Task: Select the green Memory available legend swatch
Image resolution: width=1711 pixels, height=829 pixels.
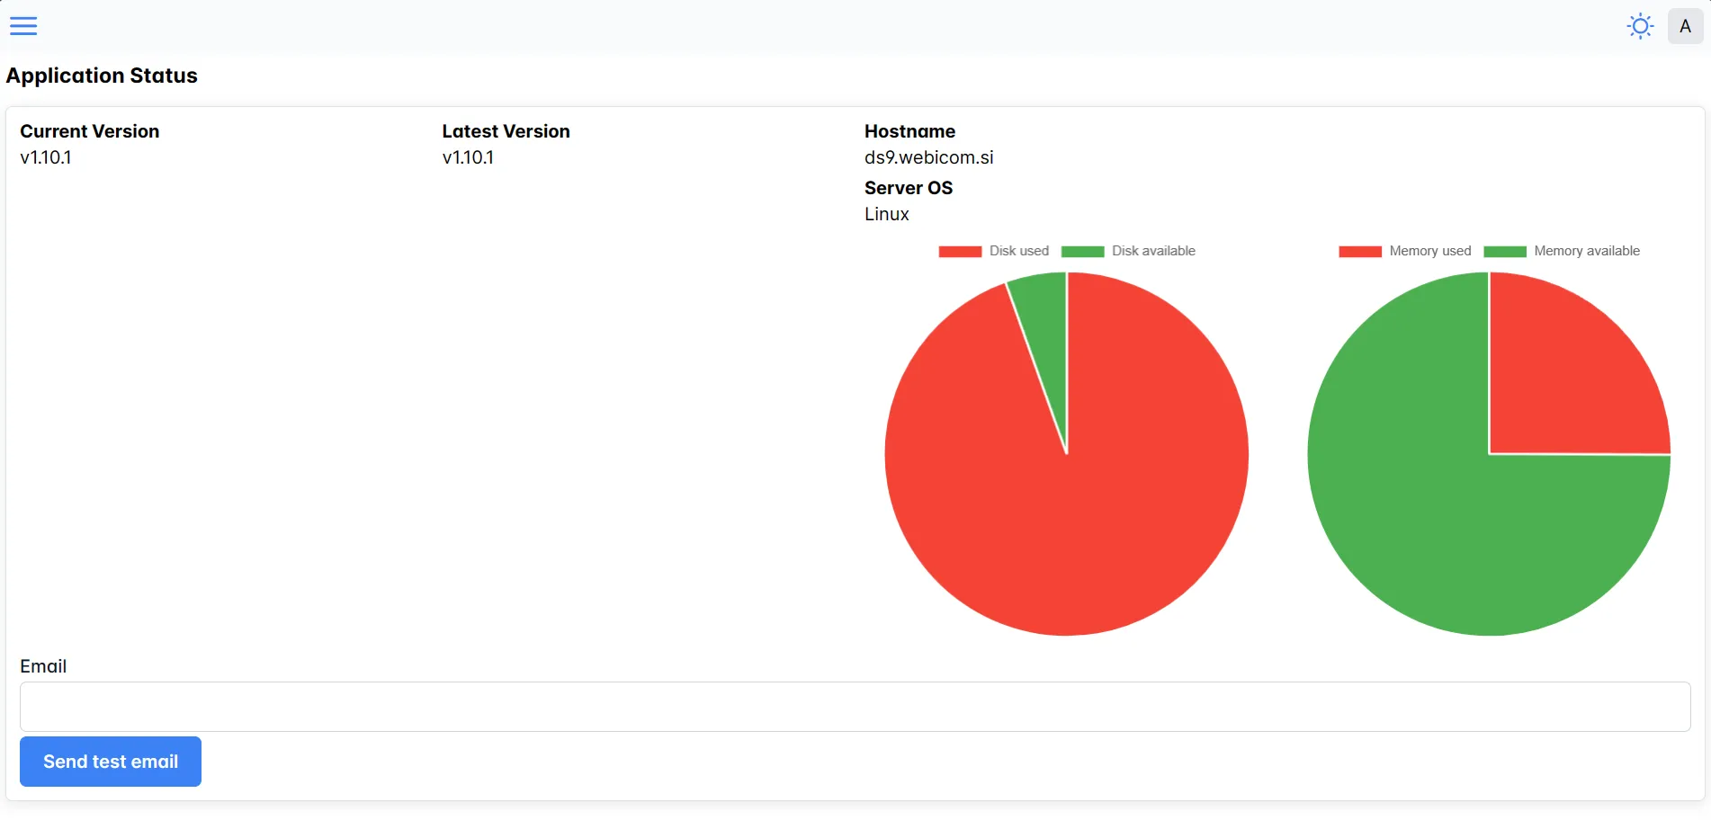Action: [1503, 251]
